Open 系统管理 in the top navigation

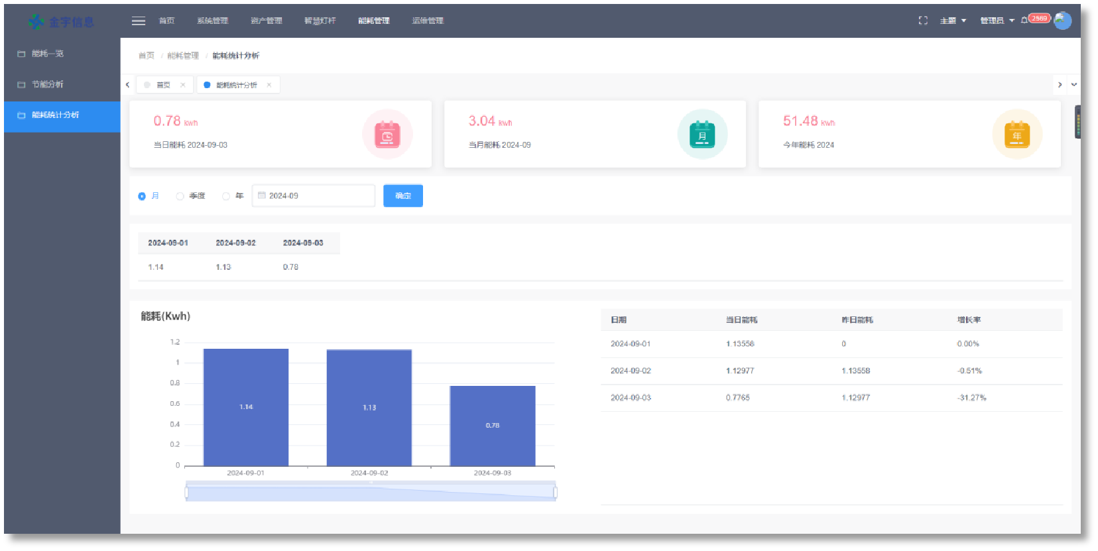tap(212, 21)
